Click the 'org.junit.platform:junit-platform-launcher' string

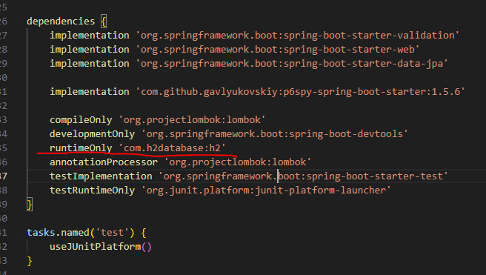266,190
